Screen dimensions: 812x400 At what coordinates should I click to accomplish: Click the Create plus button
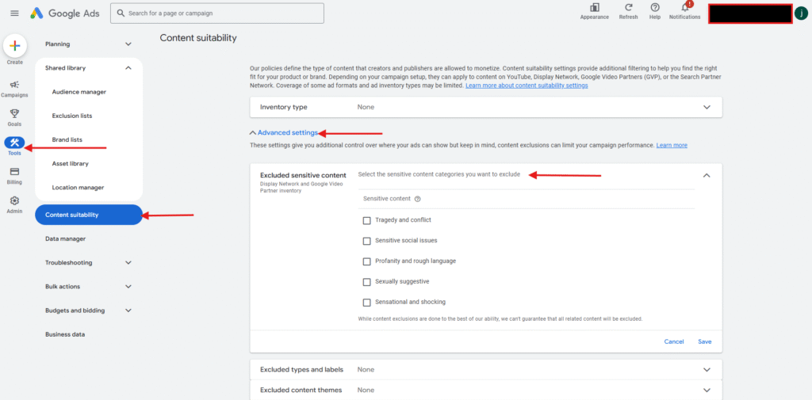pyautogui.click(x=14, y=46)
